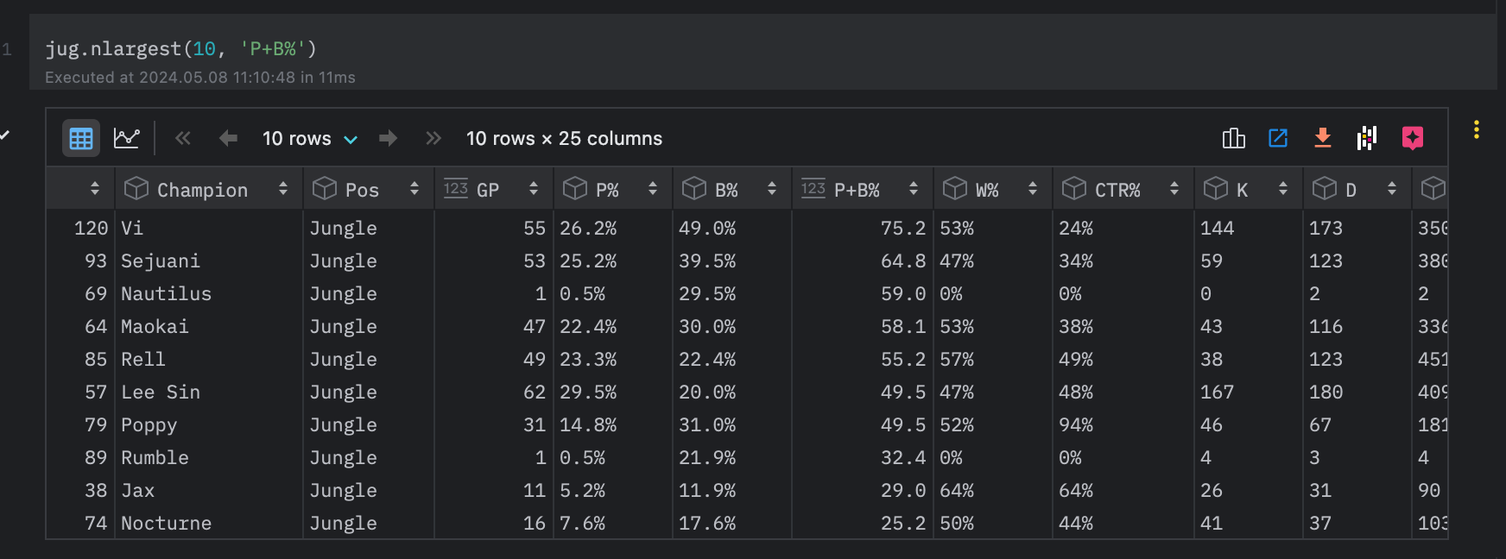Select the Nautilus champion cell
This screenshot has height=559, width=1506.
pos(208,293)
